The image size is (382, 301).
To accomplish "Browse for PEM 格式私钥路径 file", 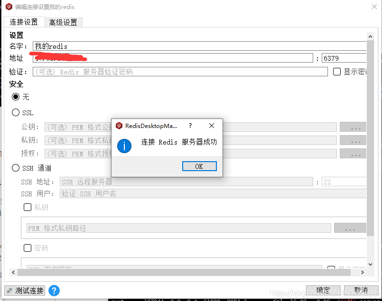I will coord(350,228).
